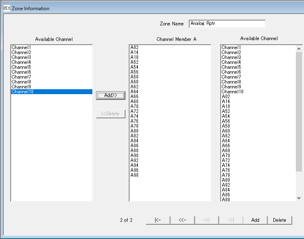Click the right list scrollbar thumb
The height and width of the screenshot is (239, 304).
click(x=299, y=111)
